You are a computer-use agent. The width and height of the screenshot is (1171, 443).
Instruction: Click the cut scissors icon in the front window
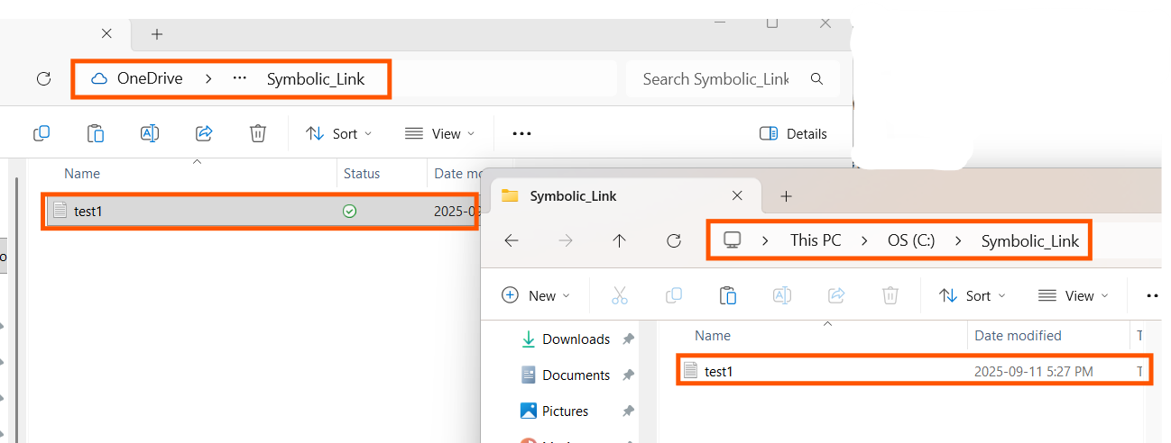tap(620, 295)
